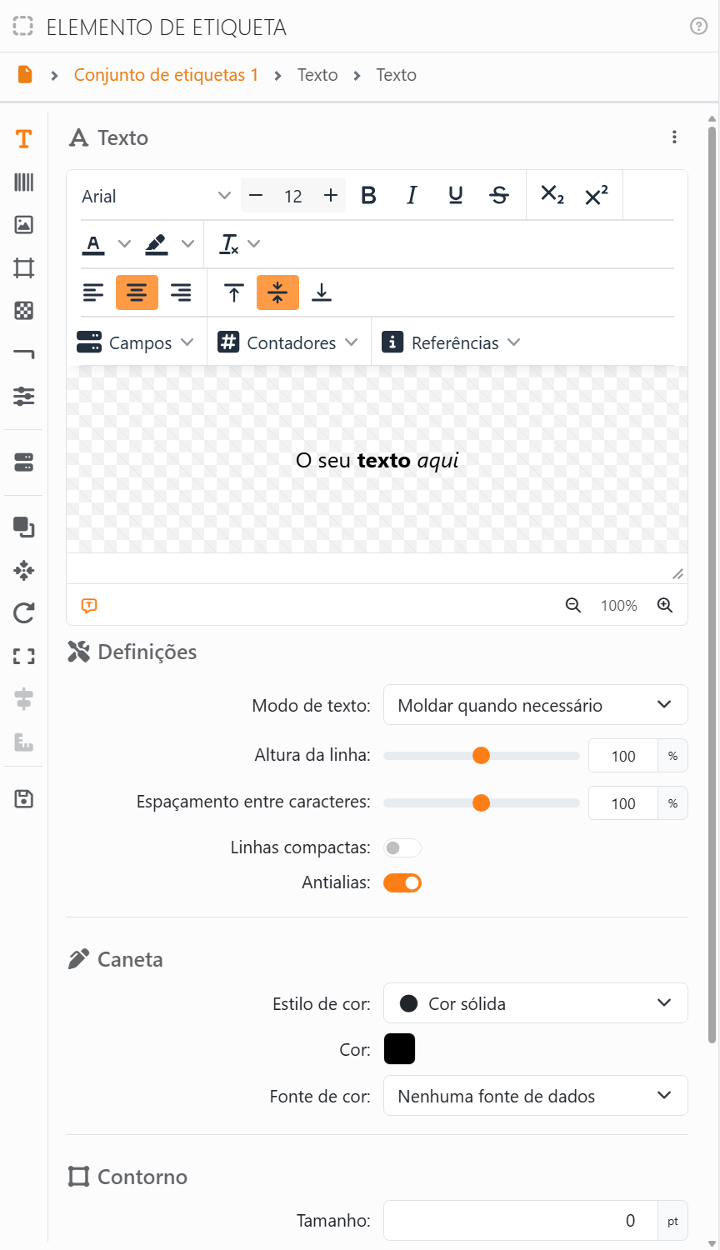Click the highlight color marker icon
Image resolution: width=720 pixels, height=1250 pixels.
pyautogui.click(x=157, y=244)
